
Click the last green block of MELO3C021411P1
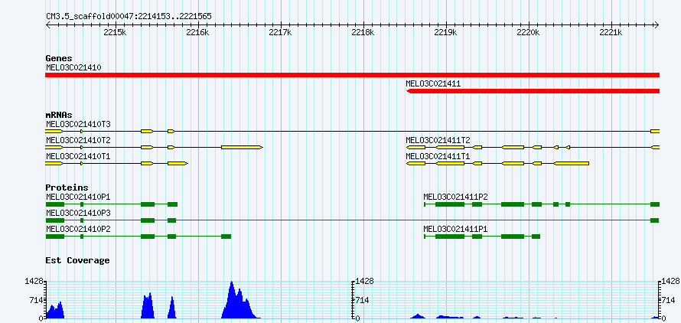point(536,237)
